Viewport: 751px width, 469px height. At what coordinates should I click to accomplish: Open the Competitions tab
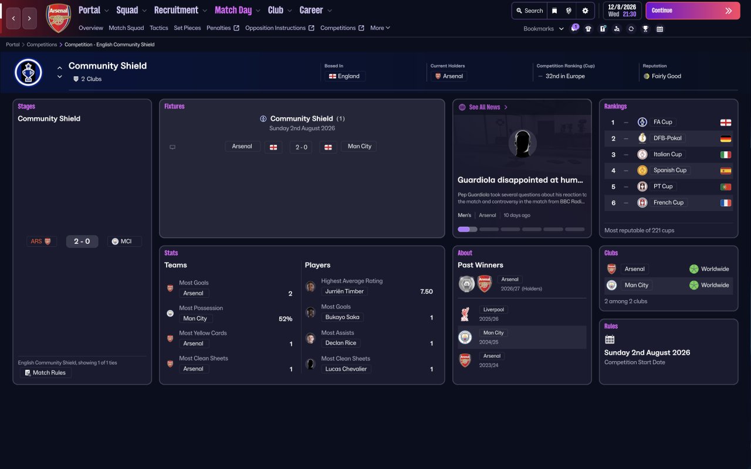coord(343,28)
